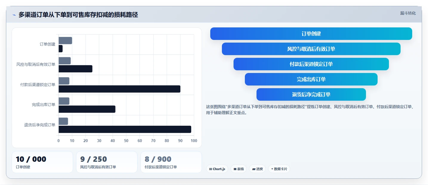Click the 0 tick on the x-axis

(x=58, y=141)
